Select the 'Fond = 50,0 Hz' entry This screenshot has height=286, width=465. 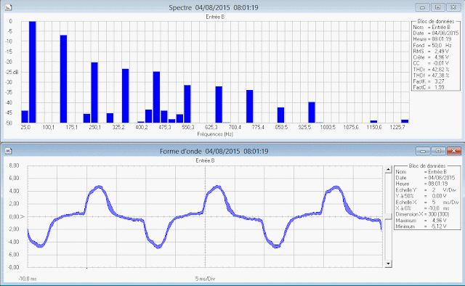pos(432,45)
